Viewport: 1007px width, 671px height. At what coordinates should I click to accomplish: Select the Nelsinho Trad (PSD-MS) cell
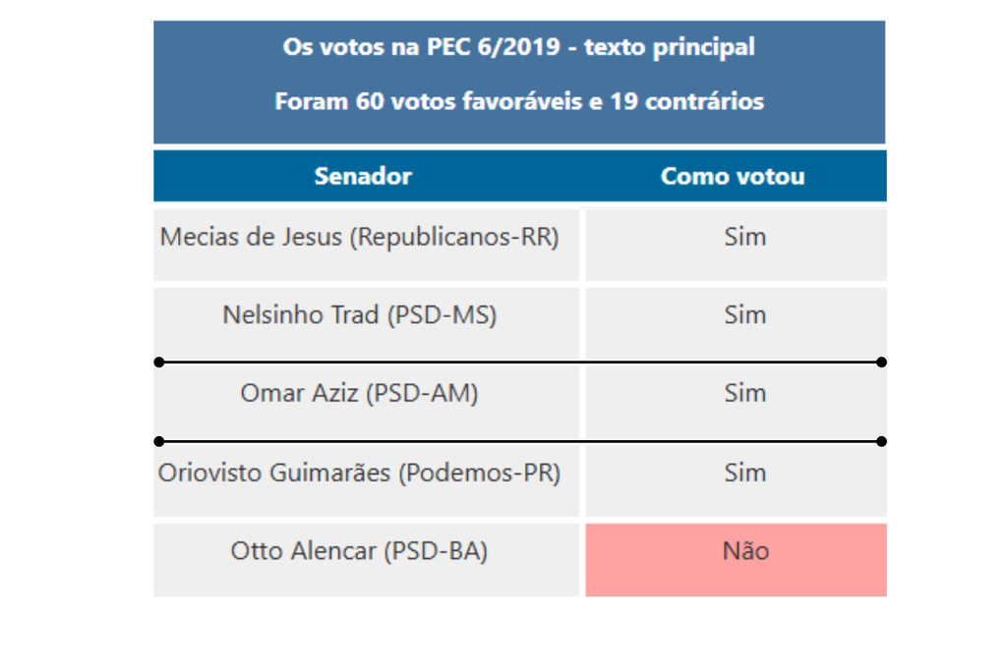click(x=366, y=323)
